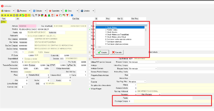
Task: Click the red star favorites icon
Action: (x=57, y=15)
